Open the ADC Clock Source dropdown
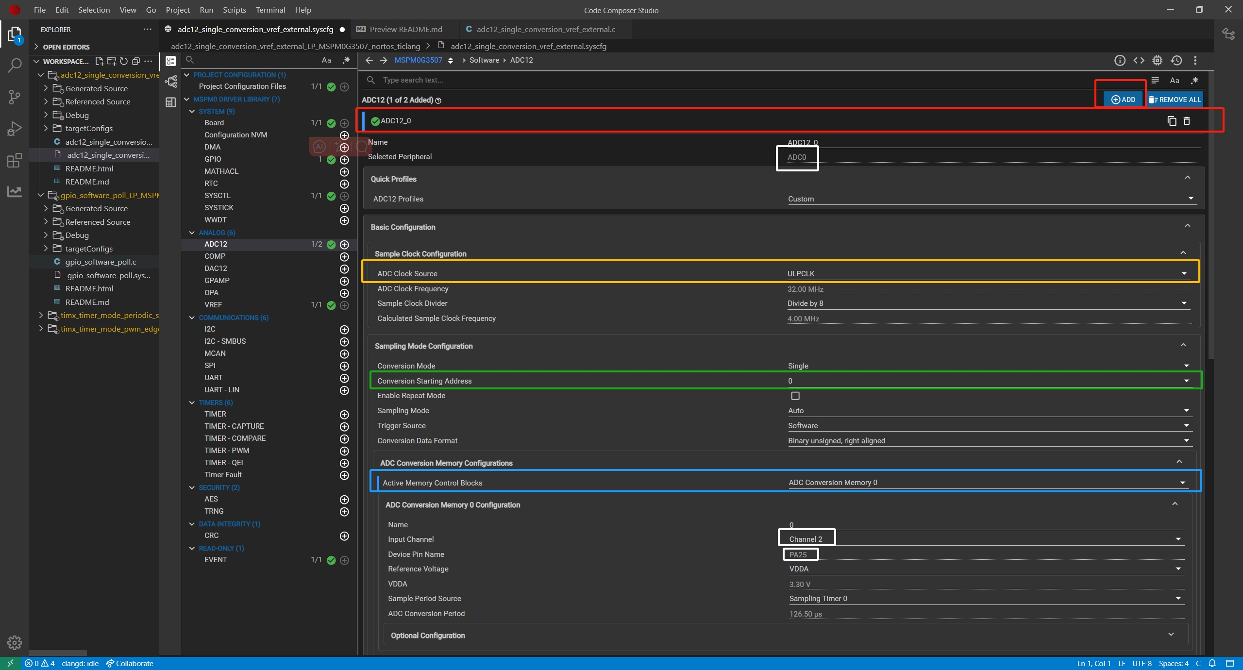Viewport: 1243px width, 670px height. (986, 274)
